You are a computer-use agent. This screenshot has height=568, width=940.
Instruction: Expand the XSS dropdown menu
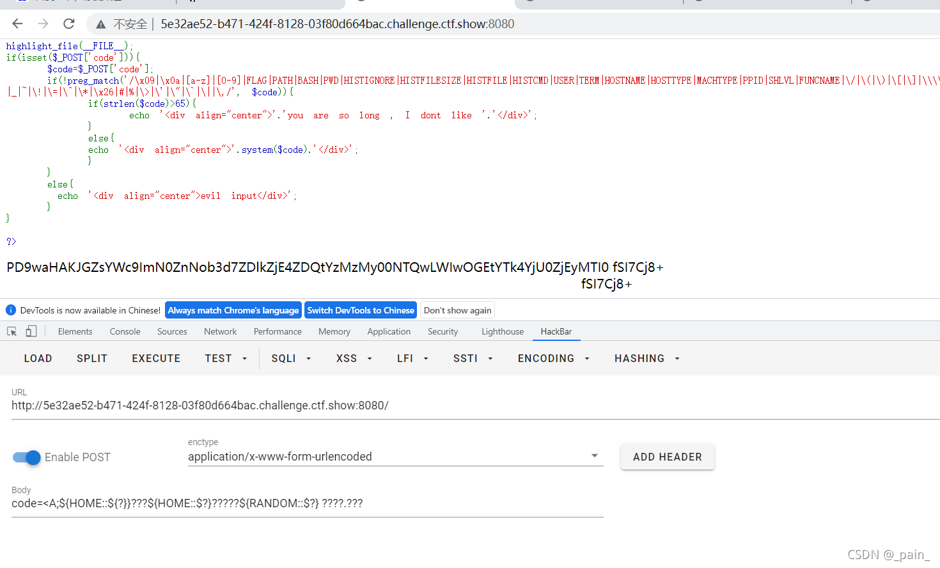(354, 358)
